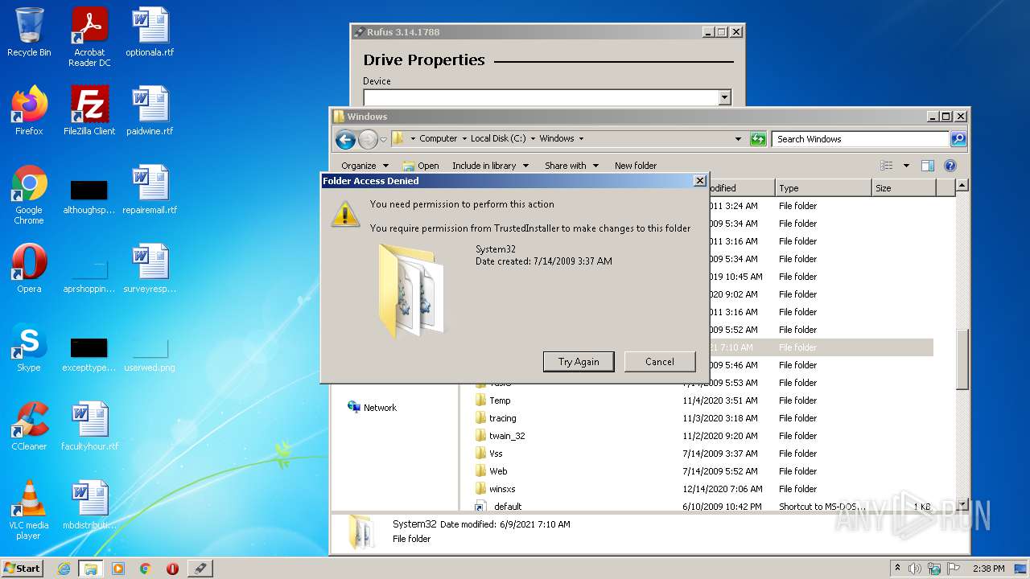The height and width of the screenshot is (579, 1030).
Task: Open the Recycle Bin desktop icon
Action: pos(29,32)
